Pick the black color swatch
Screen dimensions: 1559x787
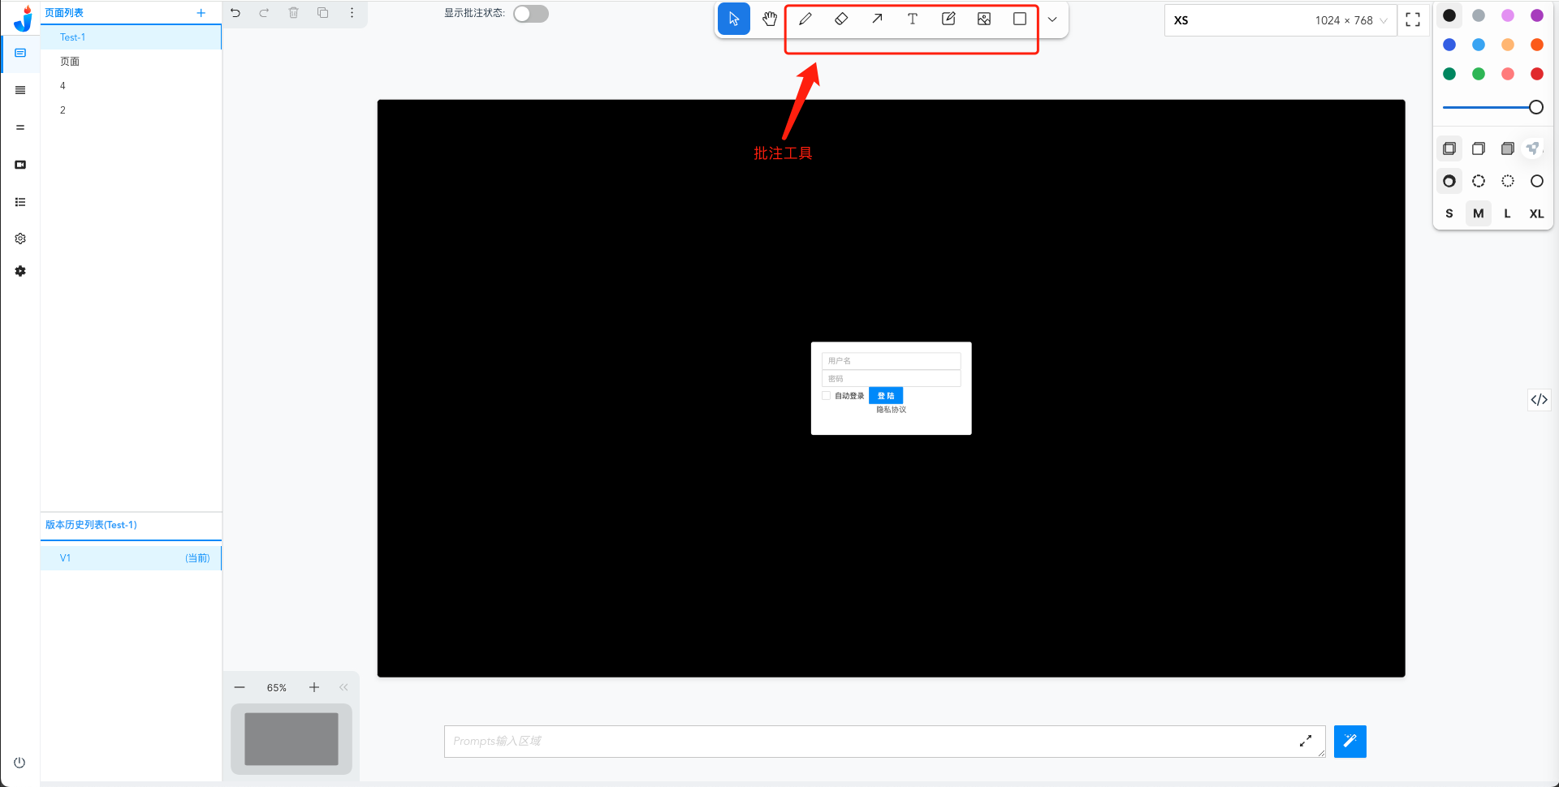1449,15
